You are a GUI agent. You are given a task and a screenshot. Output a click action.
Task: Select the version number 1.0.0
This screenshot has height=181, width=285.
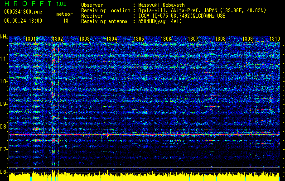click(x=62, y=4)
